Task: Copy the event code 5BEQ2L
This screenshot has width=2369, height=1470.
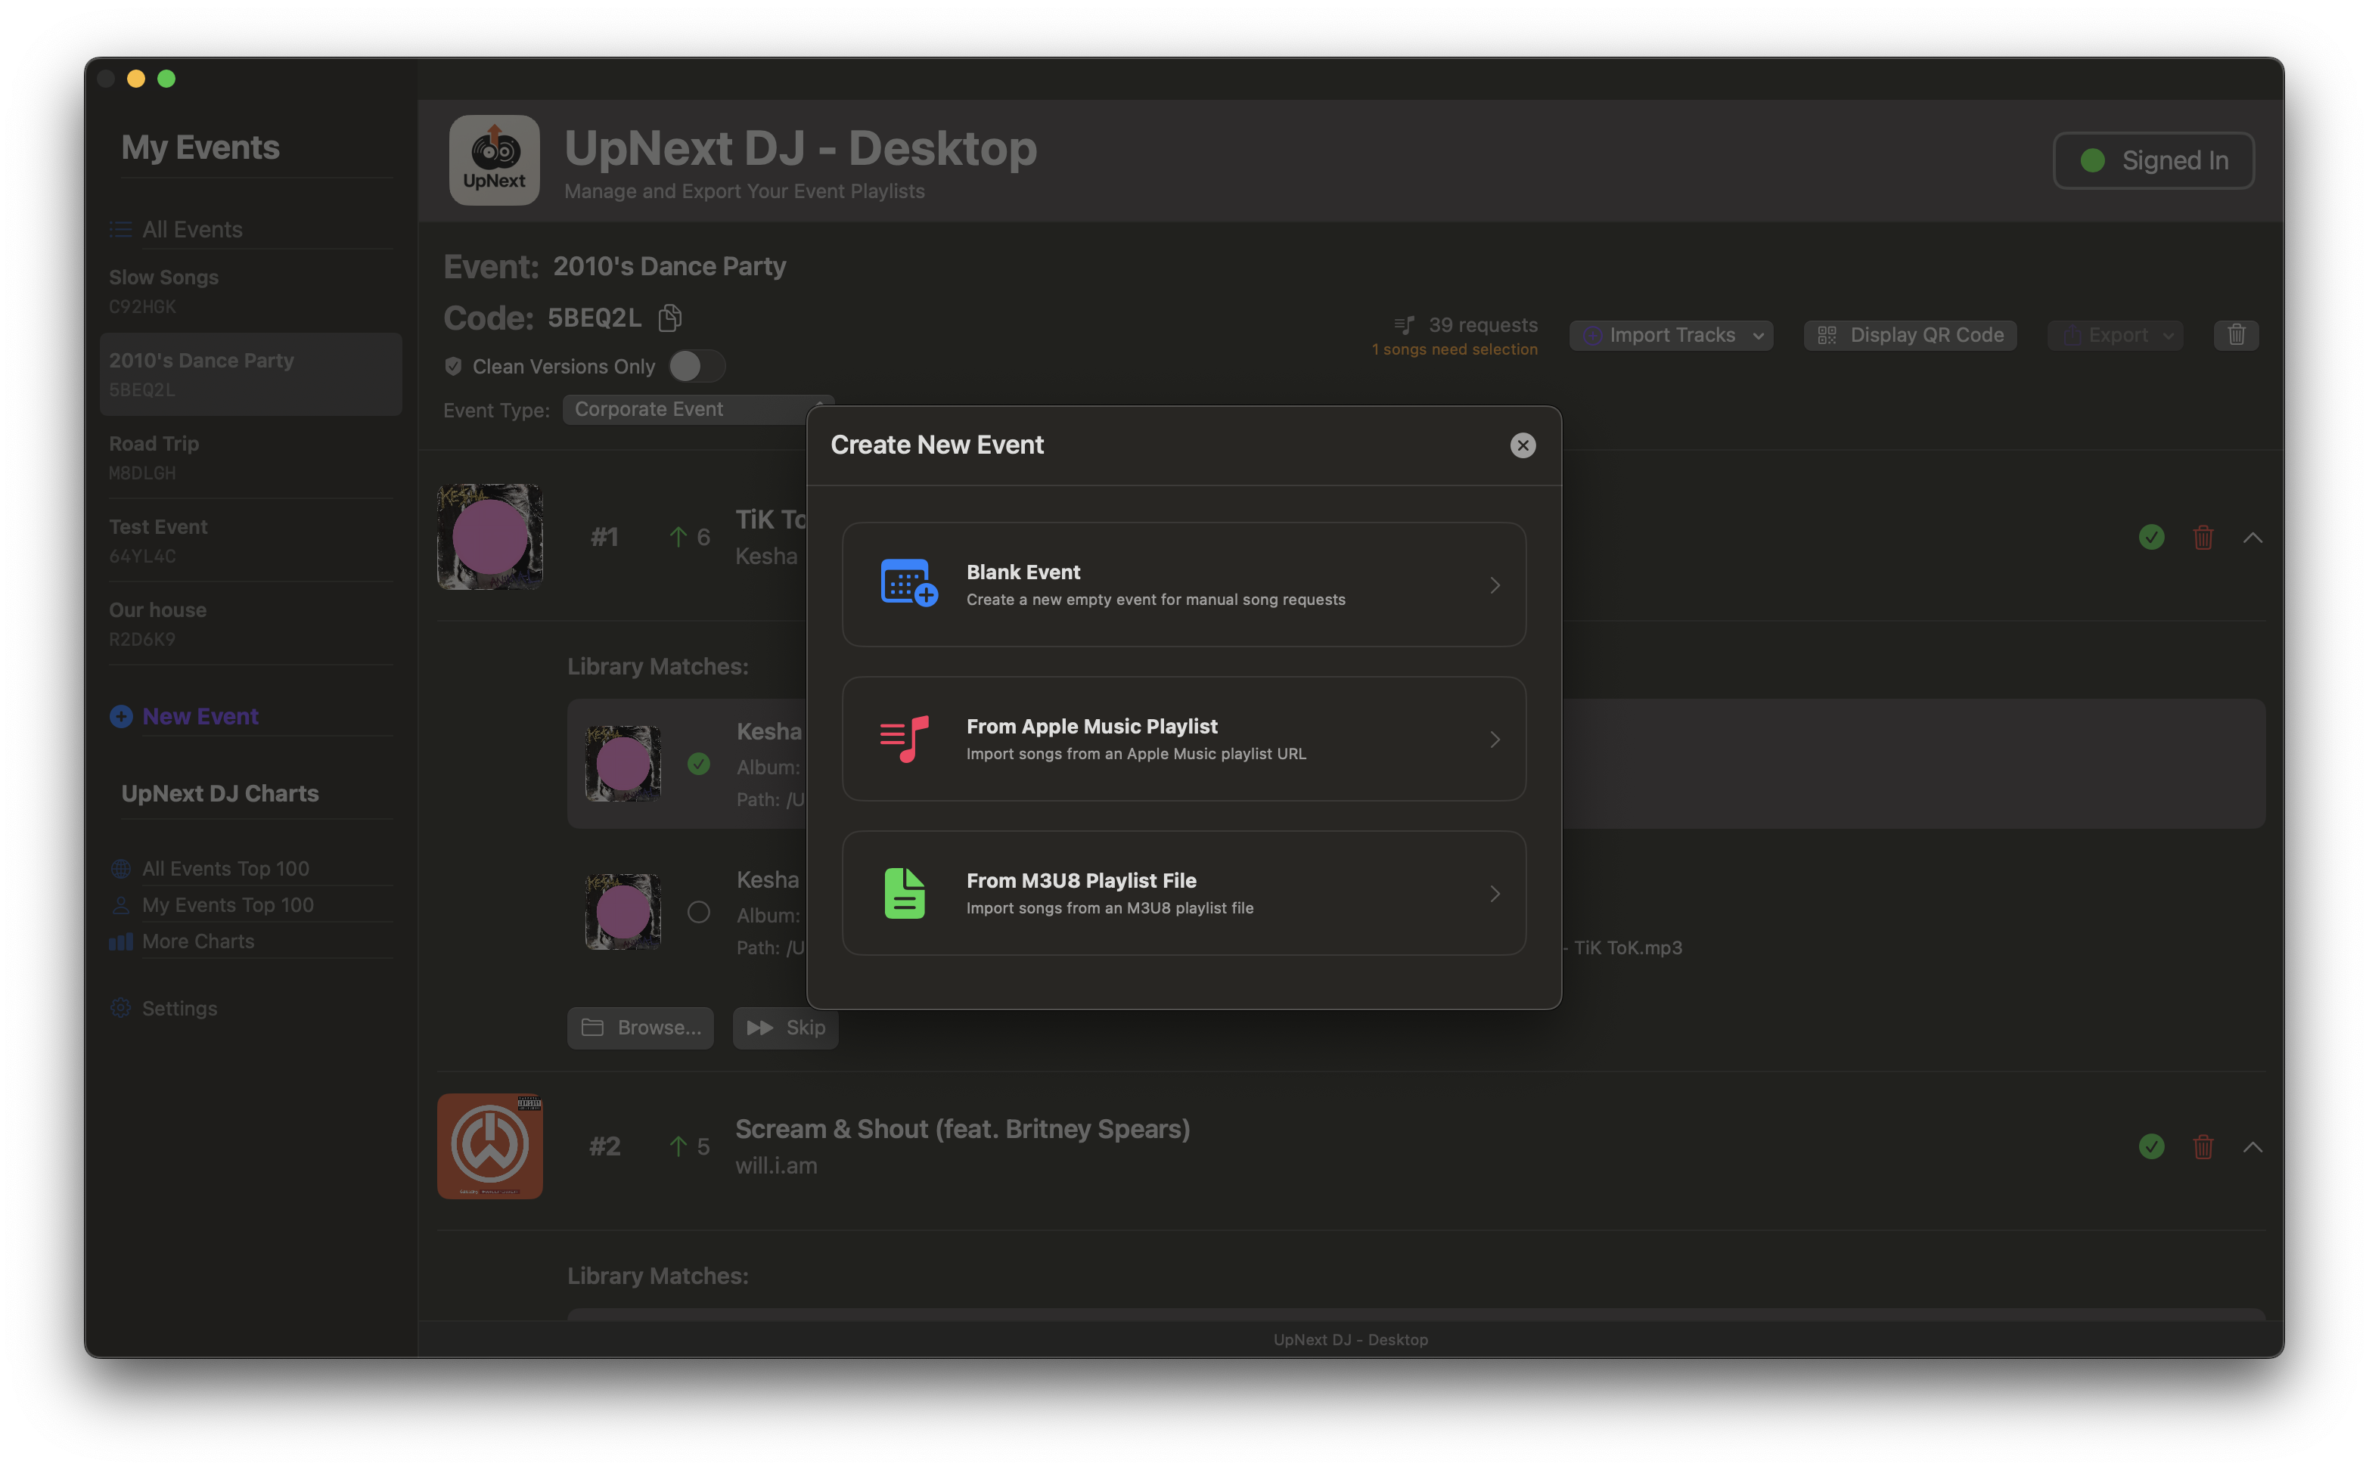Action: tap(669, 318)
